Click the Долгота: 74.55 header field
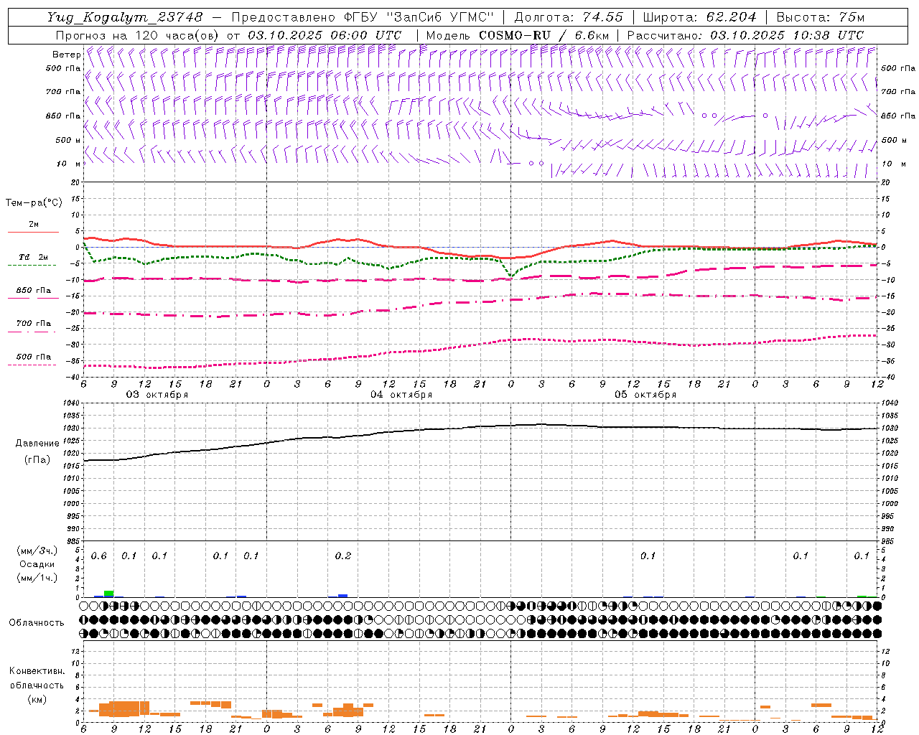 (569, 17)
